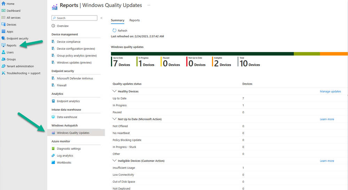
Task: Click Learn more for Ineligible Devices
Action: tap(327, 161)
